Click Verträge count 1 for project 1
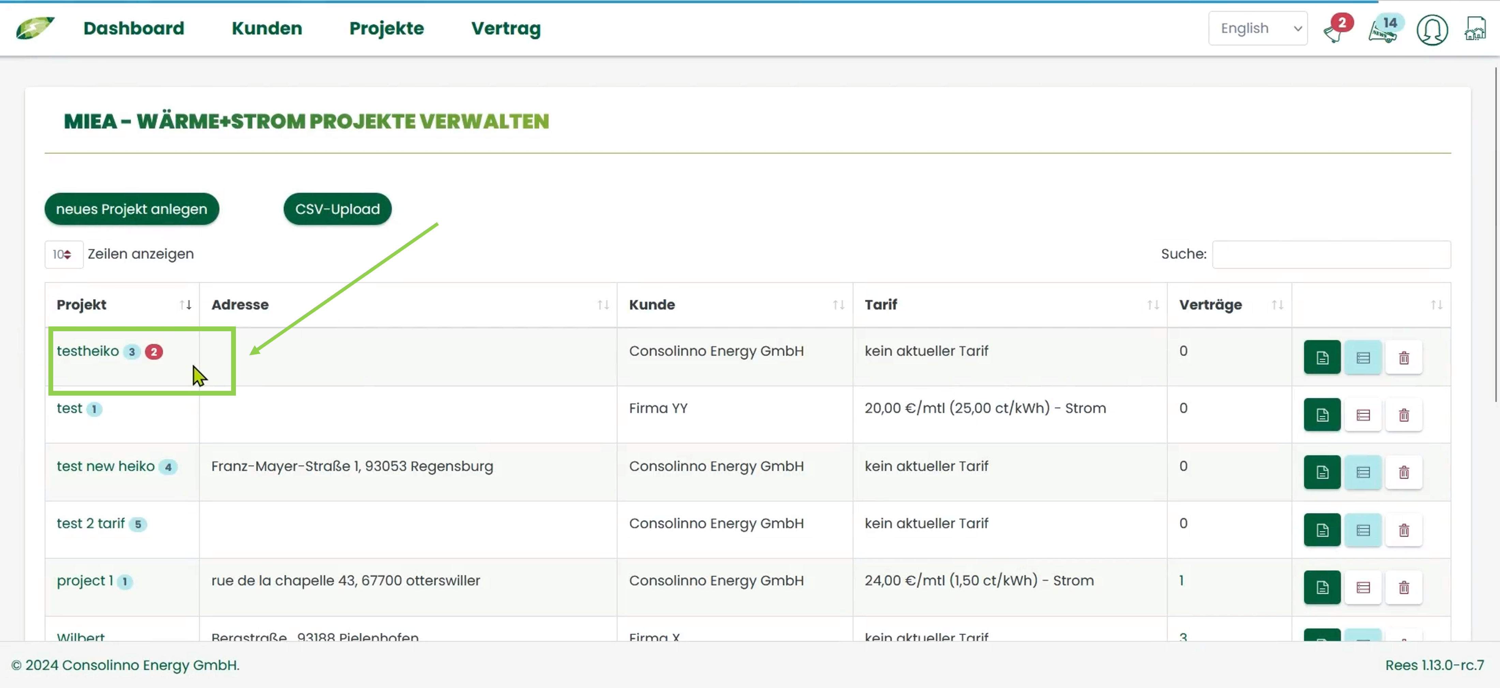This screenshot has height=688, width=1500. pos(1181,580)
